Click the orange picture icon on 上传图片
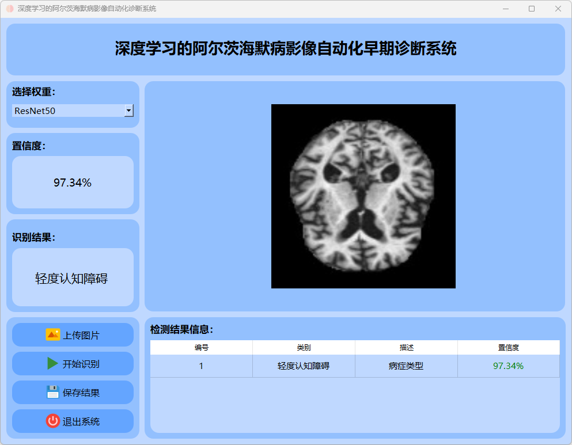Viewport: 572px width, 445px height. [x=53, y=334]
